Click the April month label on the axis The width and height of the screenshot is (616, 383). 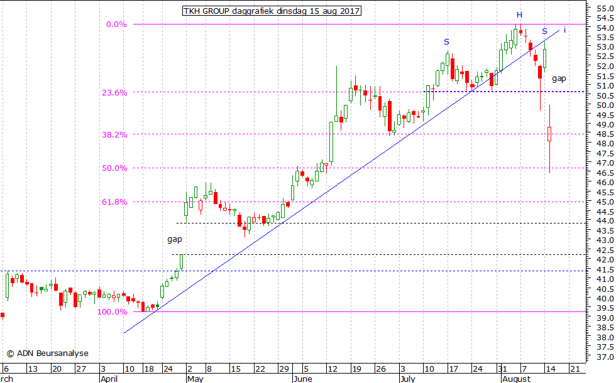point(109,379)
